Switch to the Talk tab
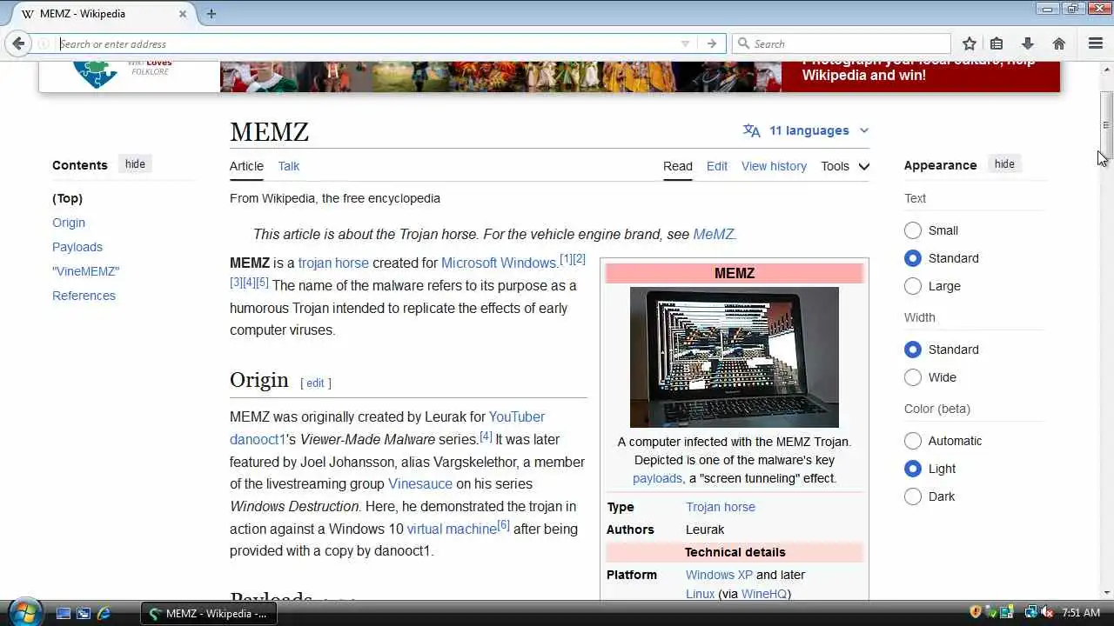 (289, 166)
